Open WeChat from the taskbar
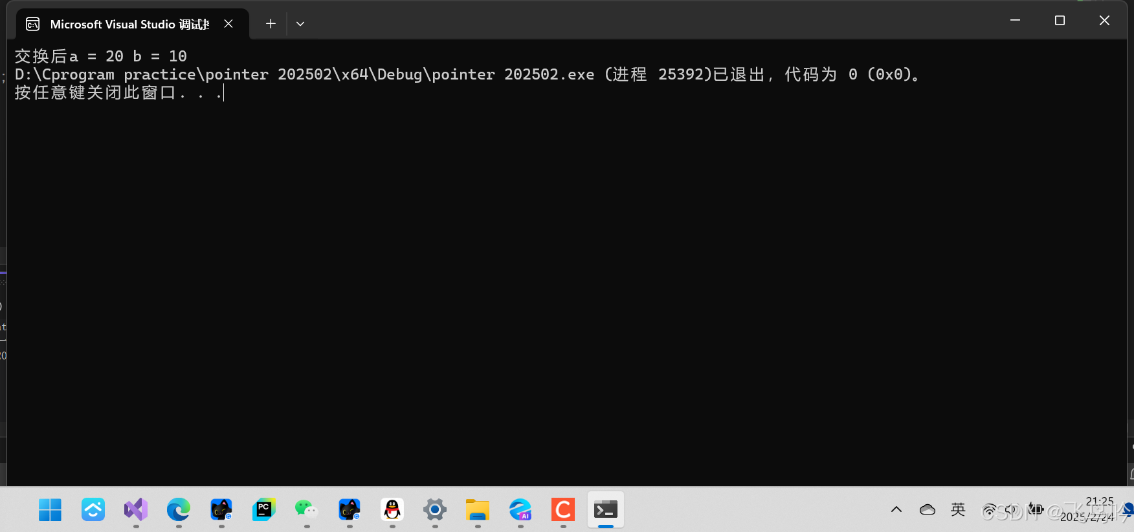Viewport: 1134px width, 532px height. pyautogui.click(x=306, y=510)
